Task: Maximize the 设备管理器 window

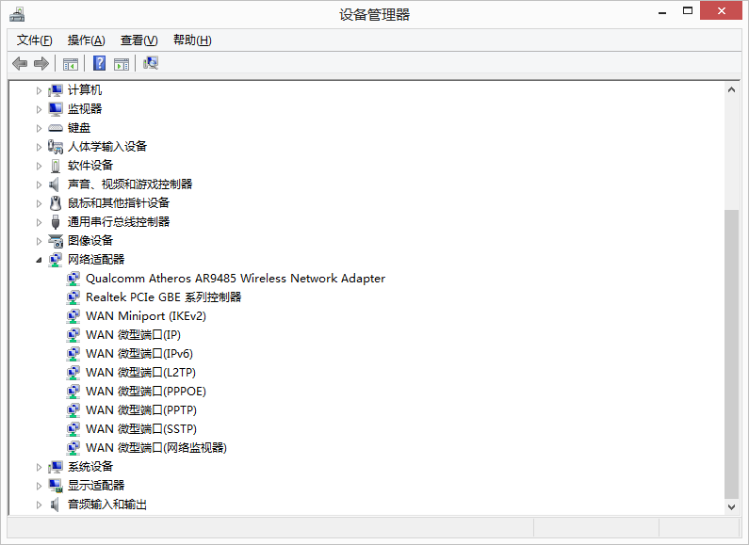Action: 688,11
